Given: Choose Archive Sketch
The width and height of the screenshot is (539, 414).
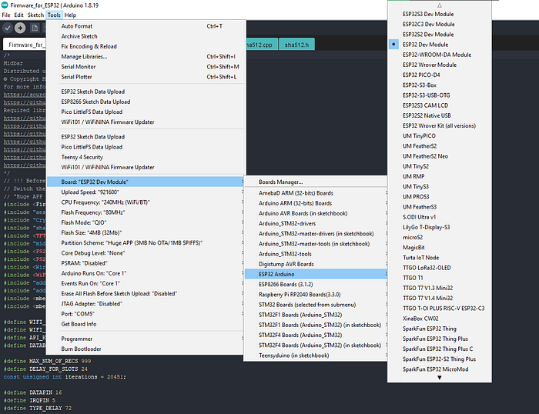Looking at the screenshot, I should coord(146,36).
